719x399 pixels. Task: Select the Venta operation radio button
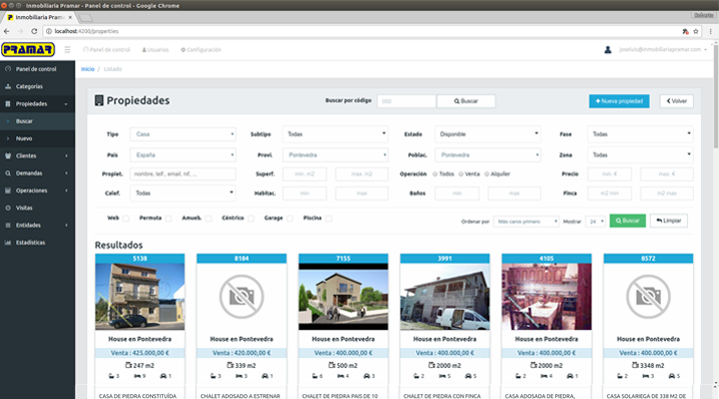pos(460,175)
